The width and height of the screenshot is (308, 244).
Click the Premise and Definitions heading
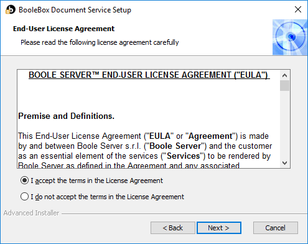pyautogui.click(x=66, y=116)
